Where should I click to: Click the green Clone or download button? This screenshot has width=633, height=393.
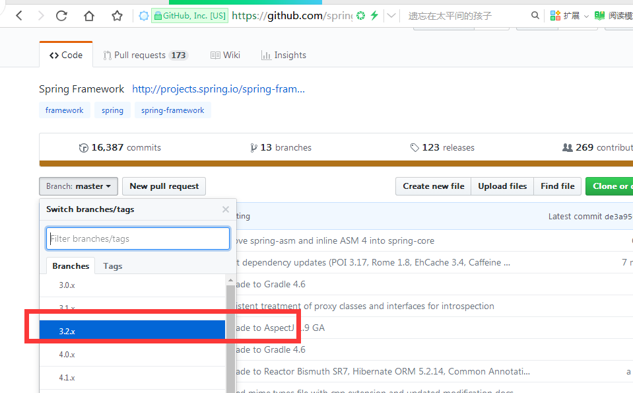click(609, 186)
